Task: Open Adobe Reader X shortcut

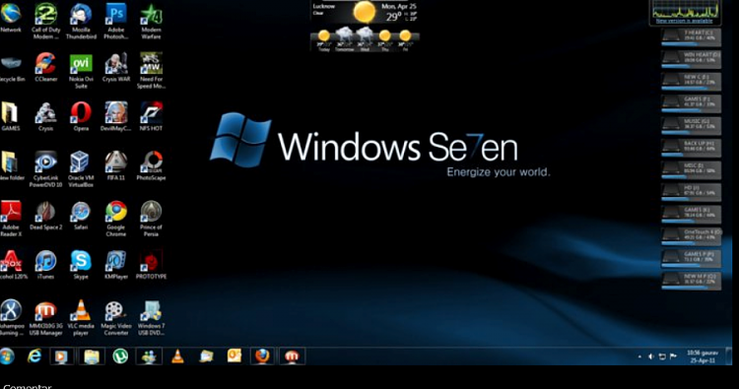Action: [11, 219]
